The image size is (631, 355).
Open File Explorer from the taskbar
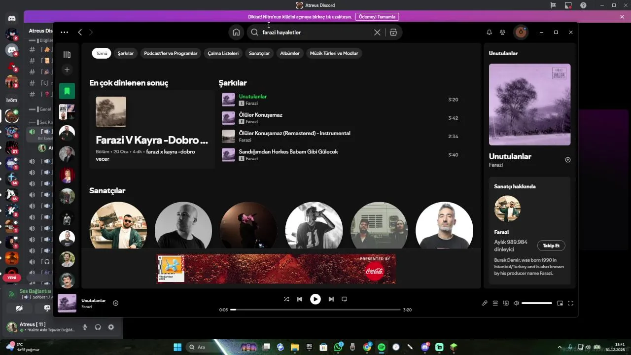[295, 347]
